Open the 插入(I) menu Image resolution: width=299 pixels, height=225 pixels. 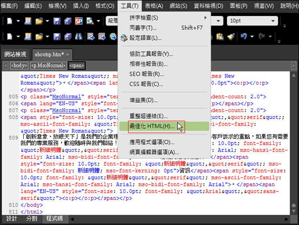81,6
